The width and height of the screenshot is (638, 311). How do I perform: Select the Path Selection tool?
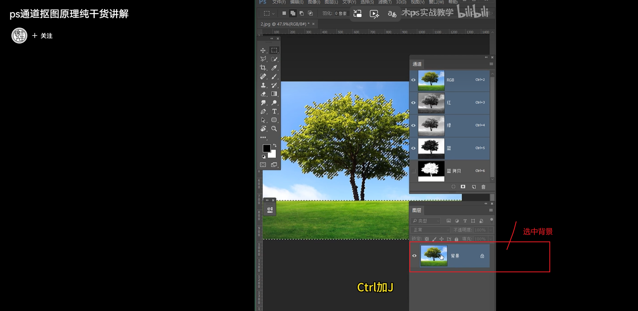click(x=263, y=120)
